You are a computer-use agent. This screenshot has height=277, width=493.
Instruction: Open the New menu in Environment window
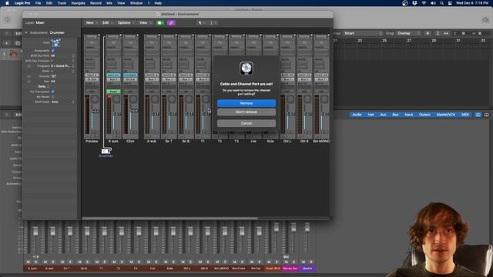tap(92, 22)
